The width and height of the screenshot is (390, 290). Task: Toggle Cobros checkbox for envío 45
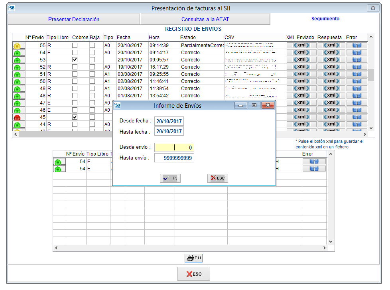[75, 117]
